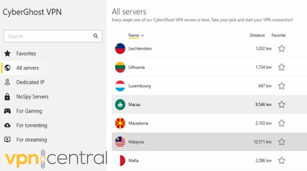This screenshot has height=171, width=307.
Task: Open the For Gaming servers
Action: pyautogui.click(x=29, y=111)
